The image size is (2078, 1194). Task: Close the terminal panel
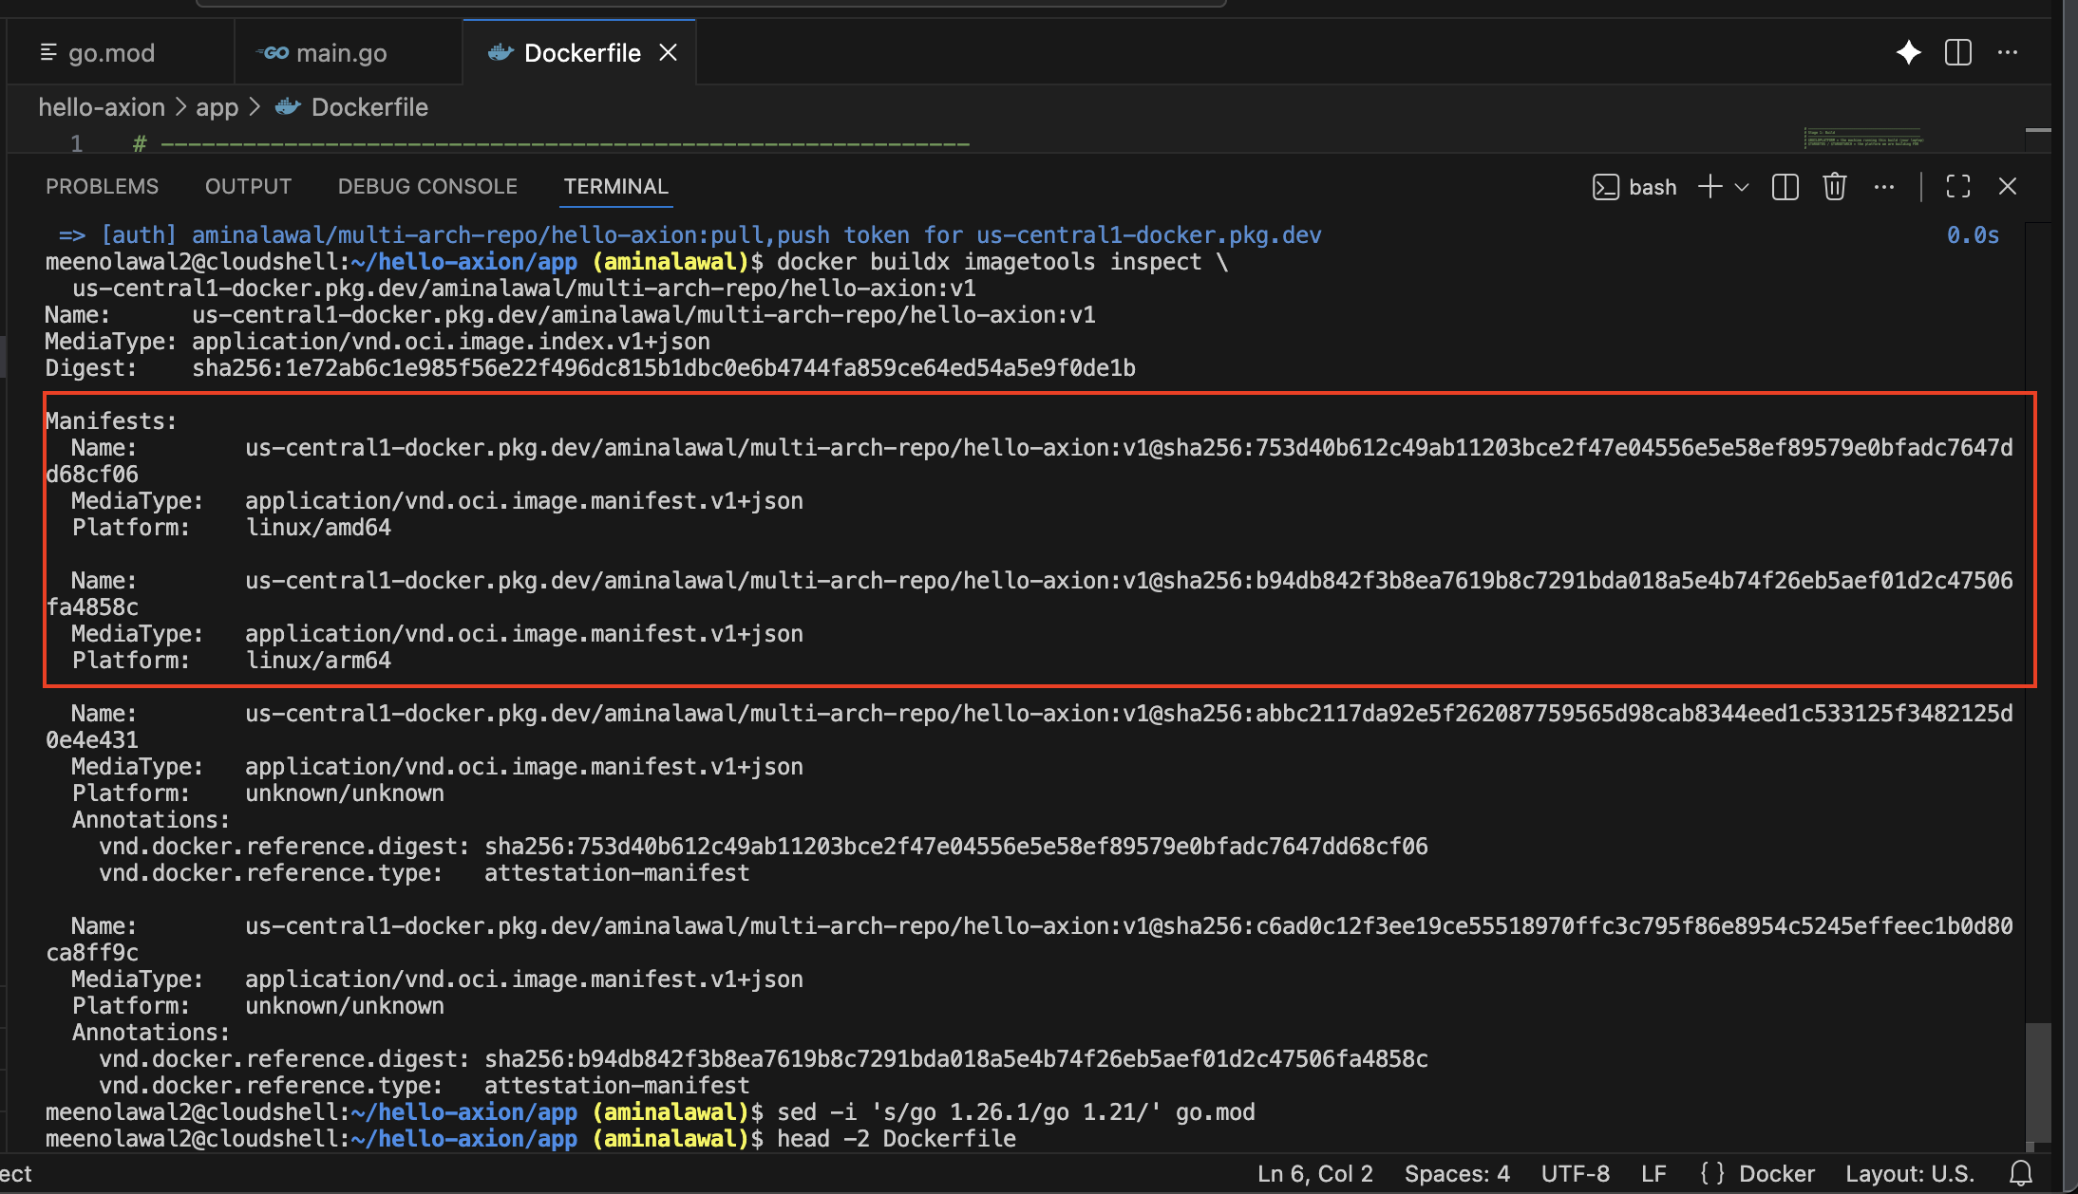pyautogui.click(x=2008, y=186)
